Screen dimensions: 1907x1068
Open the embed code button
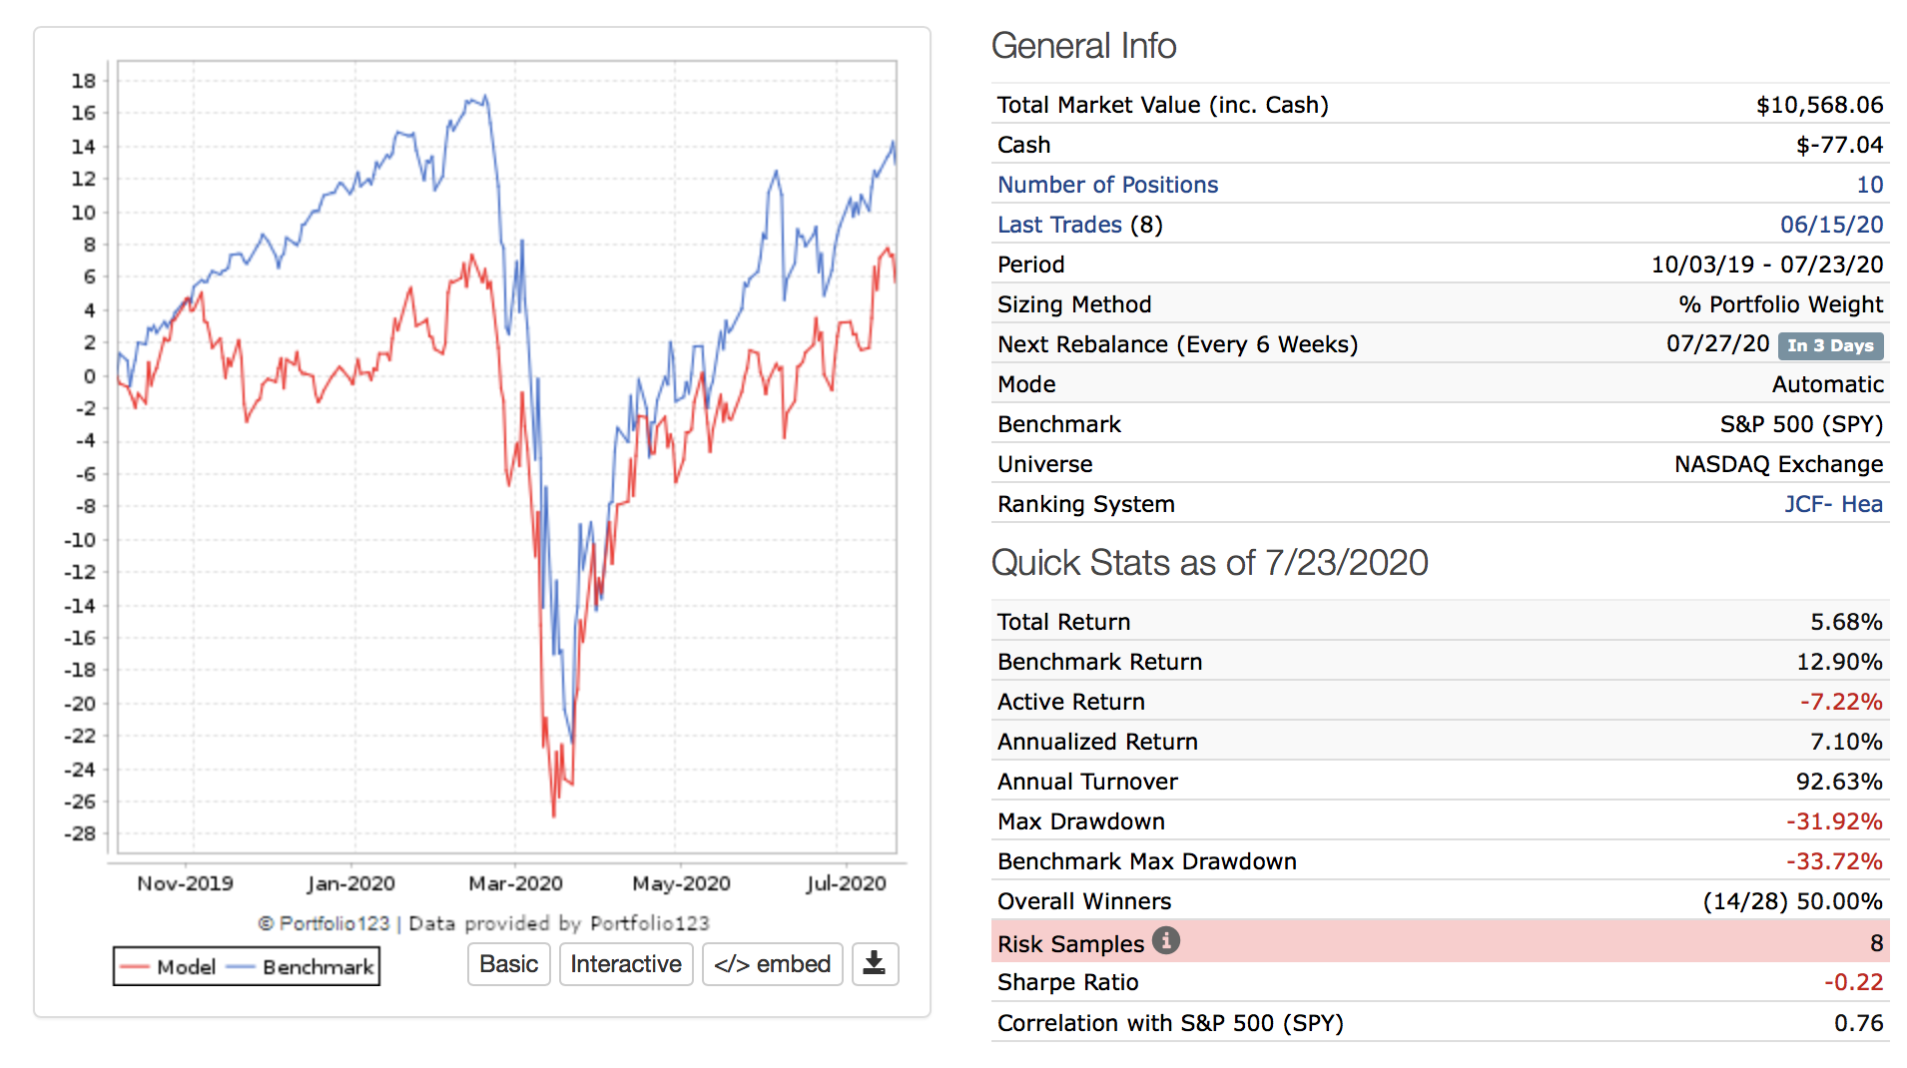pos(772,964)
